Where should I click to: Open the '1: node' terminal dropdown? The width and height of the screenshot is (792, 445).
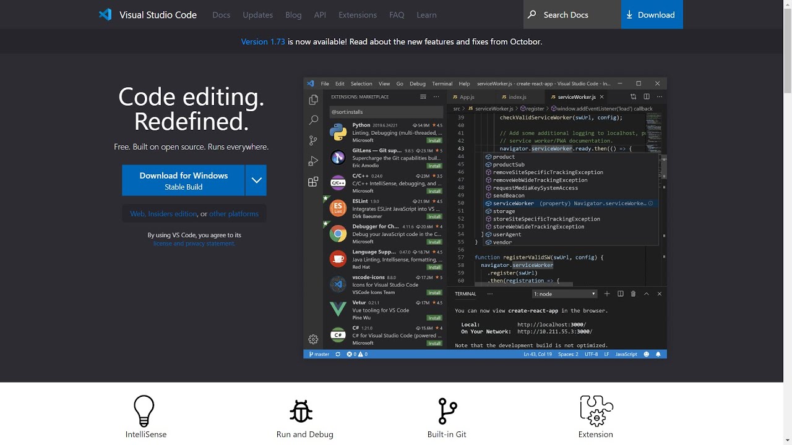[x=565, y=294]
